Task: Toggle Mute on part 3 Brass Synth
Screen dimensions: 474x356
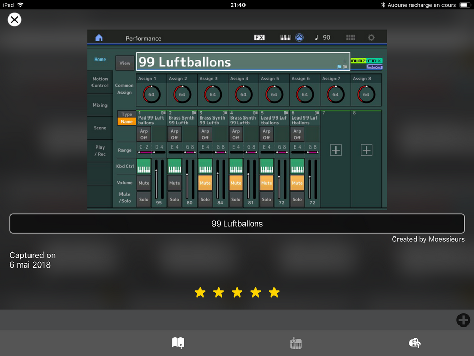Action: click(x=205, y=183)
